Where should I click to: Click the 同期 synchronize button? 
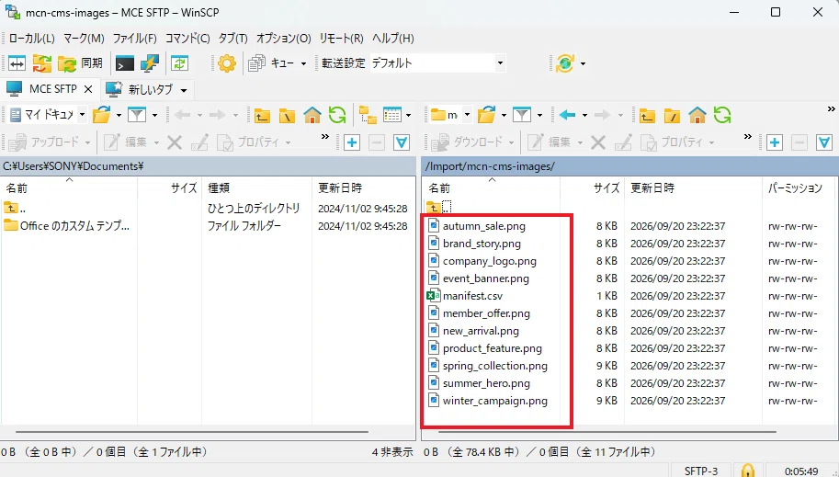pyautogui.click(x=80, y=63)
